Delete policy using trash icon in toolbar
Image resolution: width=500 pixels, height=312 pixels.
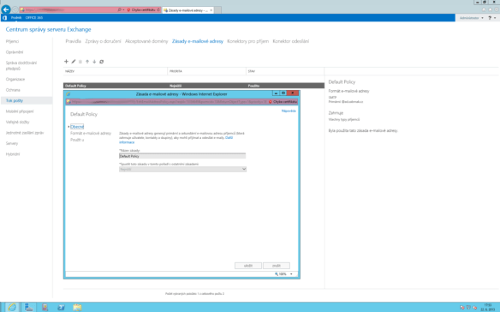tap(80, 62)
